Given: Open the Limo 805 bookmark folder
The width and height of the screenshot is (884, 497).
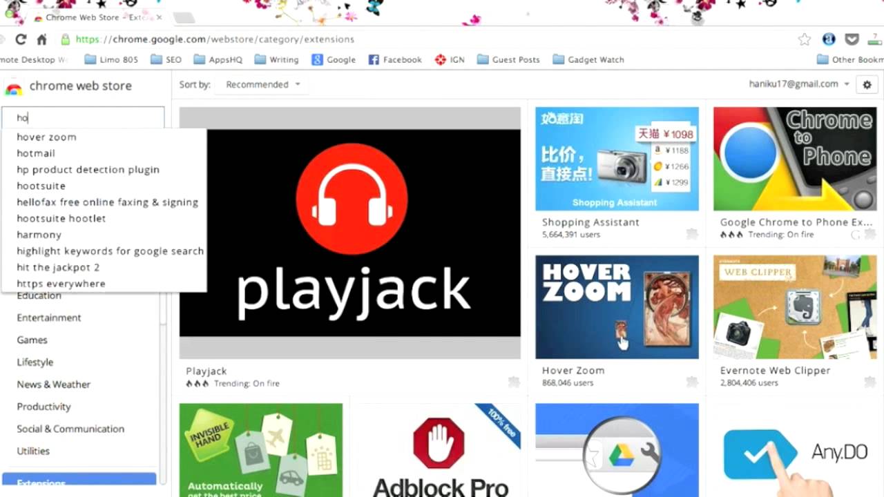Looking at the screenshot, I should click(111, 59).
